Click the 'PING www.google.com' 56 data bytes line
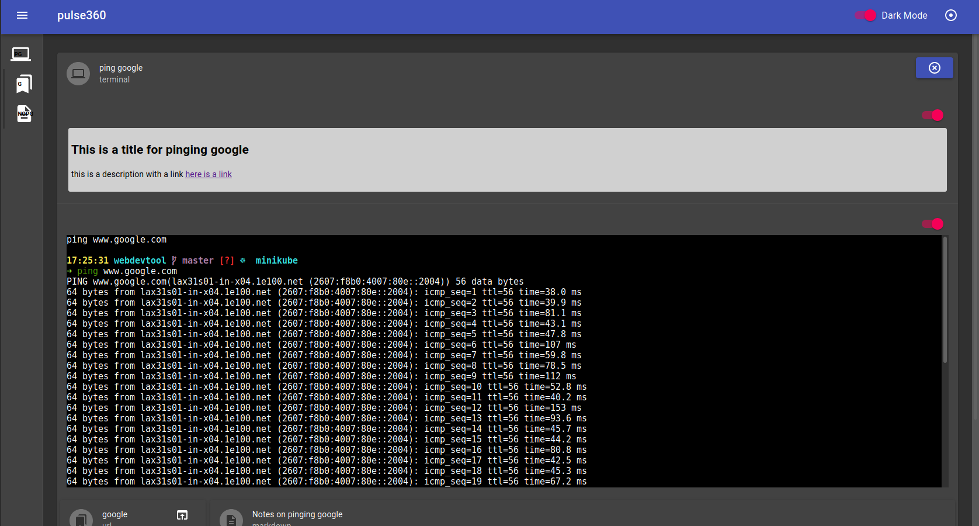979x526 pixels. 295,282
